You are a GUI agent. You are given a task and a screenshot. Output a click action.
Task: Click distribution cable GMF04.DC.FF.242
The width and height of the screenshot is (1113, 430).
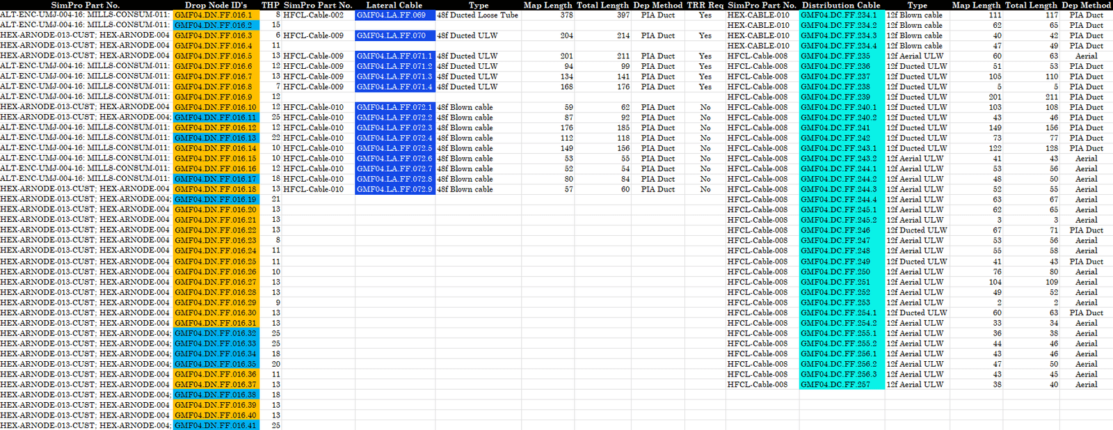(x=841, y=138)
